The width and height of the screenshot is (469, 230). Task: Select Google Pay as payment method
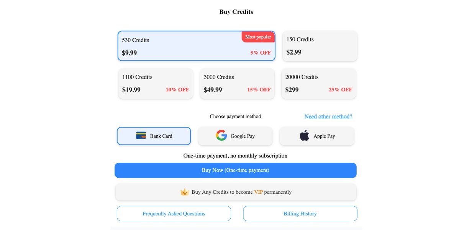(x=235, y=136)
